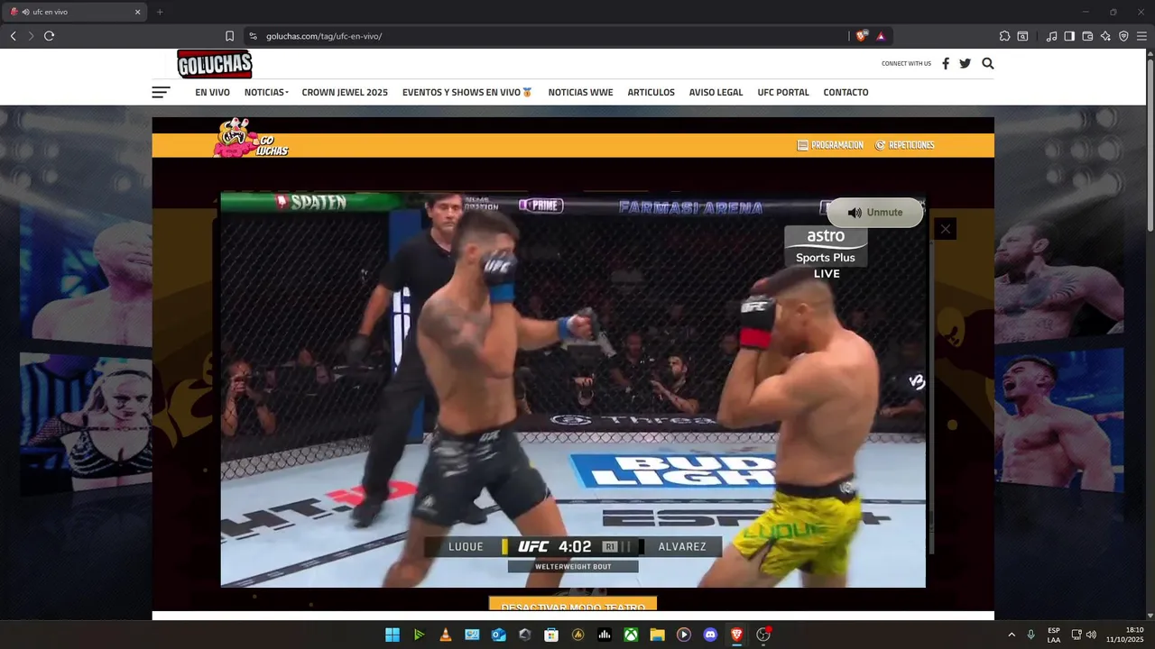Open system volume speaker icon

1091,635
